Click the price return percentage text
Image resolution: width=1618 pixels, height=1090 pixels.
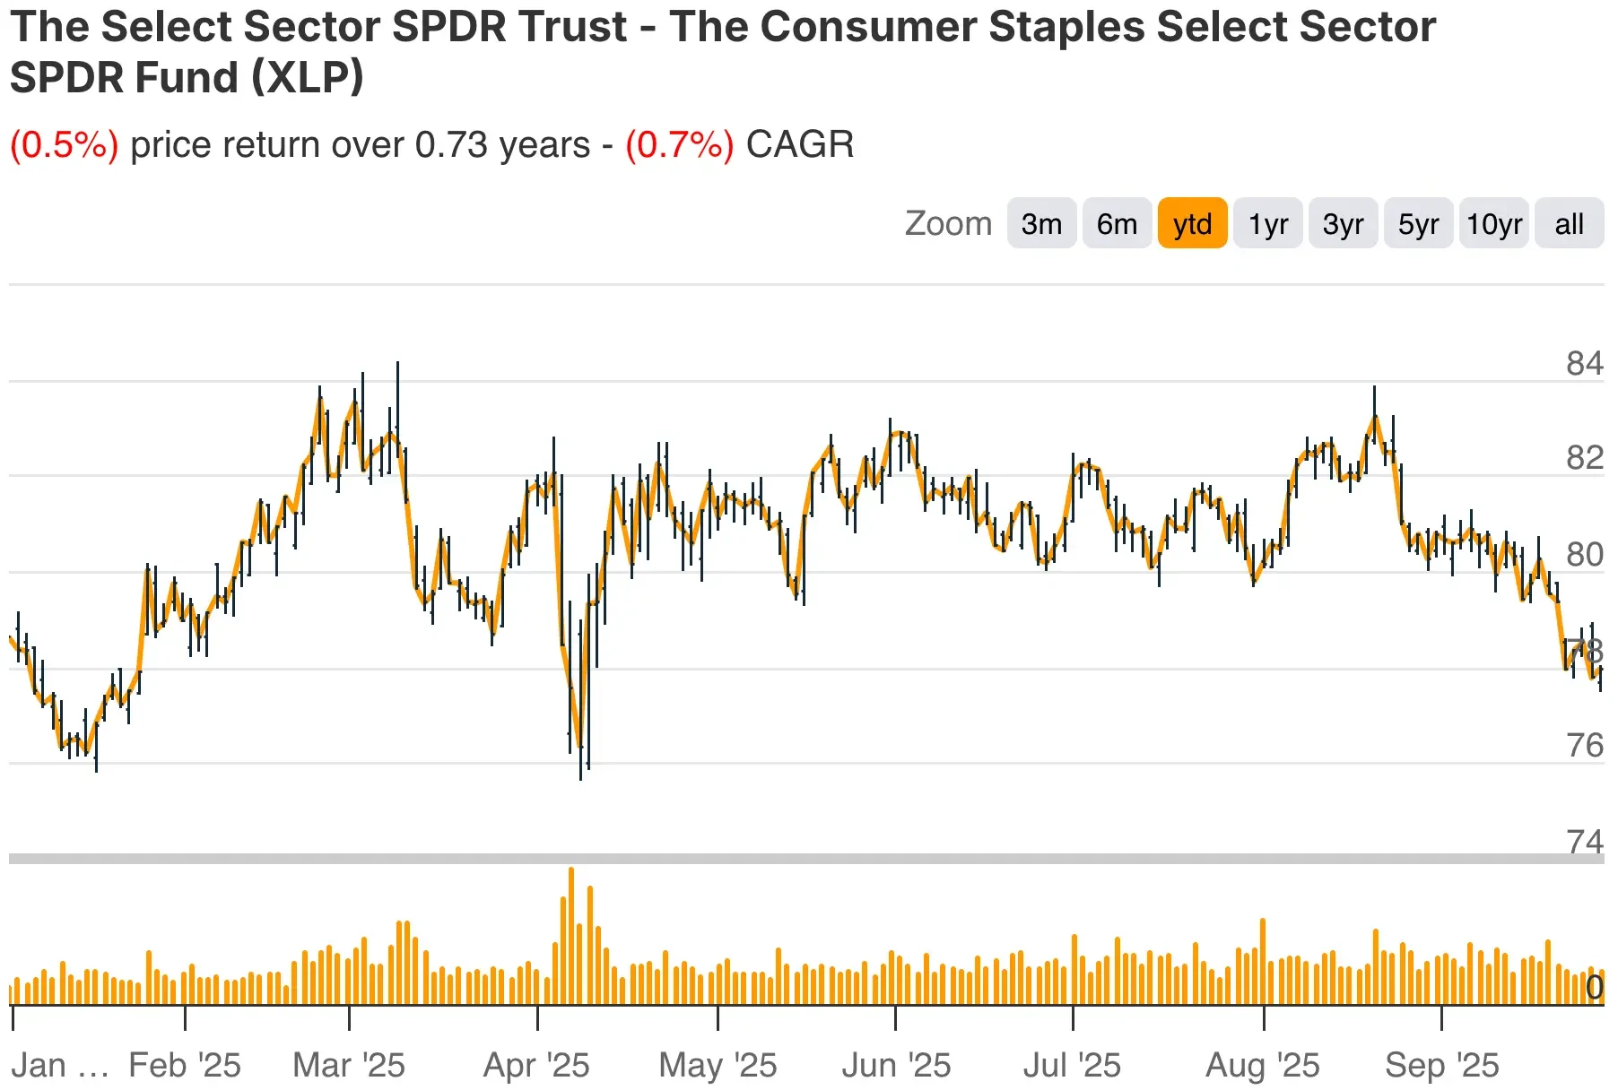pos(65,143)
